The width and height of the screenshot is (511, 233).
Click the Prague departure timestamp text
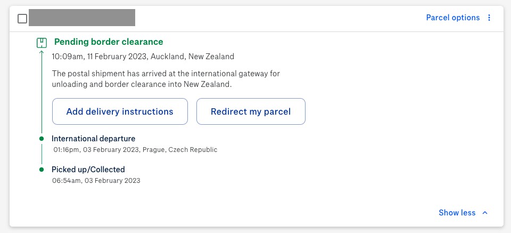pyautogui.click(x=135, y=150)
